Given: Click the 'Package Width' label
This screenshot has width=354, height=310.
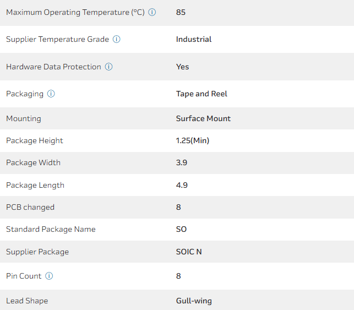Looking at the screenshot, I should point(33,162).
